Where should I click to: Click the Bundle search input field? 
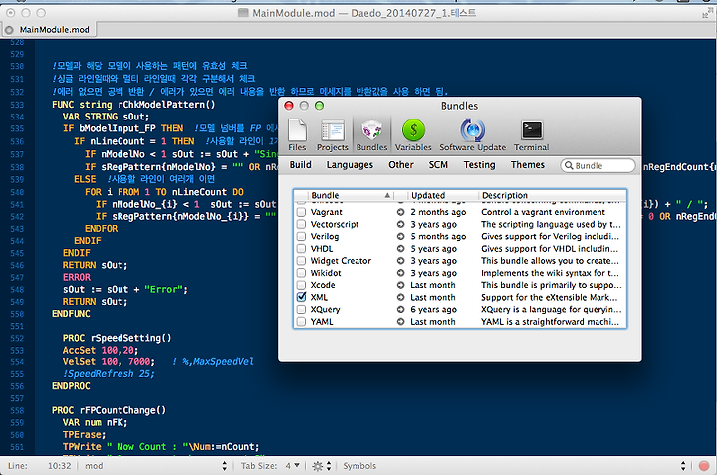[x=598, y=165]
